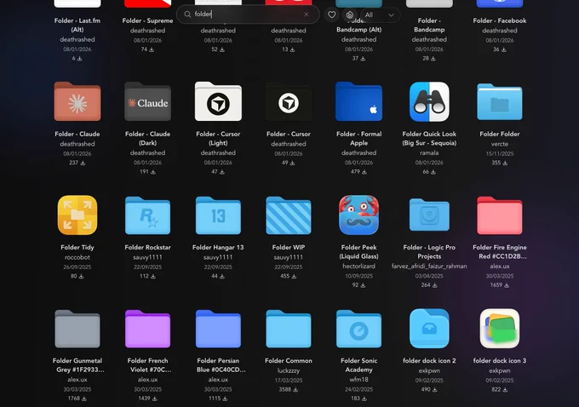The height and width of the screenshot is (407, 579).
Task: Click the Folder - Facebook title text
Action: (500, 20)
